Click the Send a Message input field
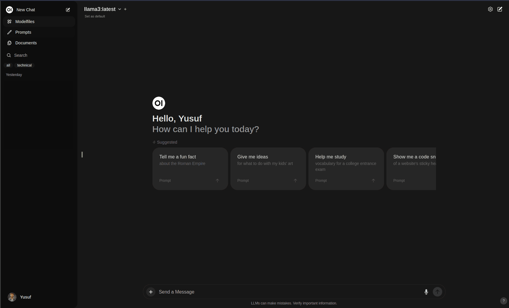This screenshot has height=308, width=509. (x=290, y=292)
